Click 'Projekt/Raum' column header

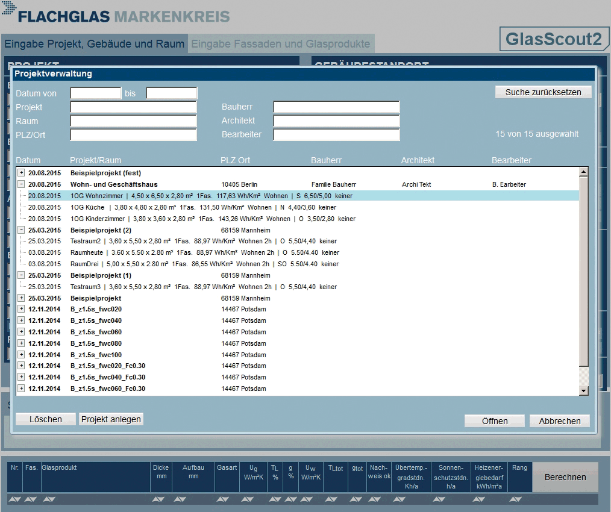[95, 160]
